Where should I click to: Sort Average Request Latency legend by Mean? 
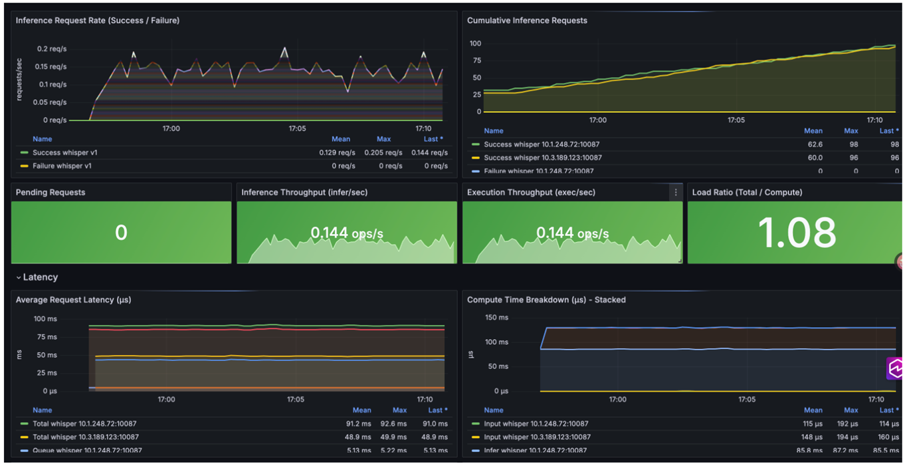click(362, 410)
